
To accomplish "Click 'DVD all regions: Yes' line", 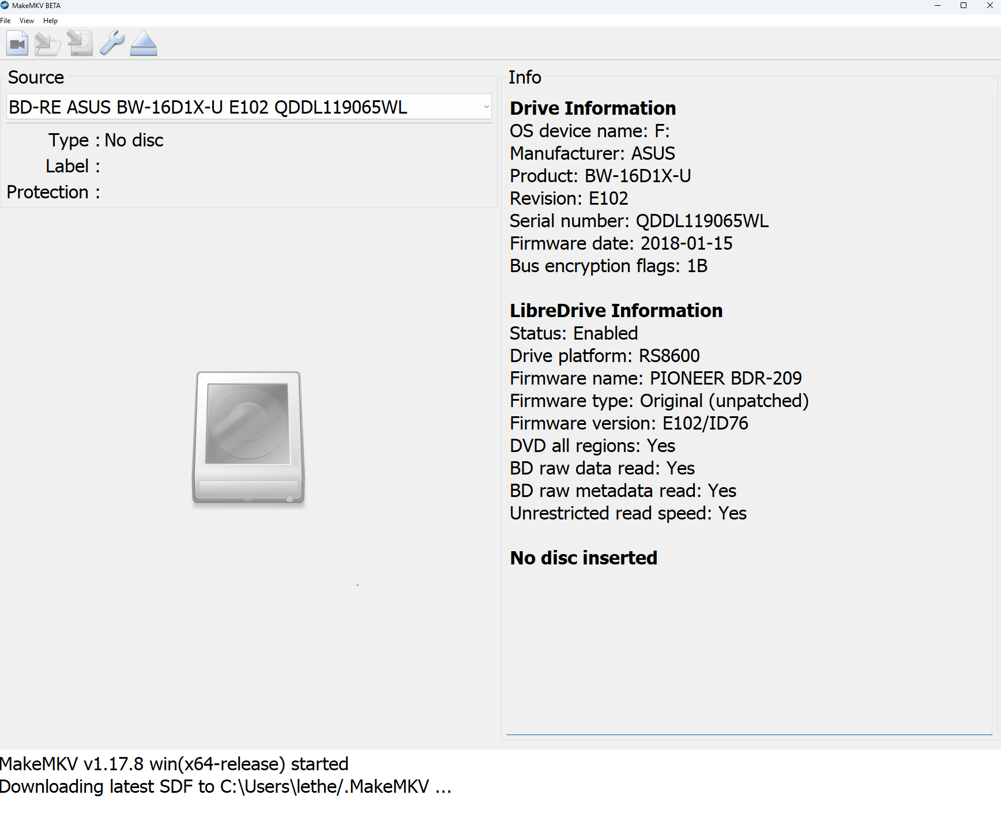I will pos(592,446).
